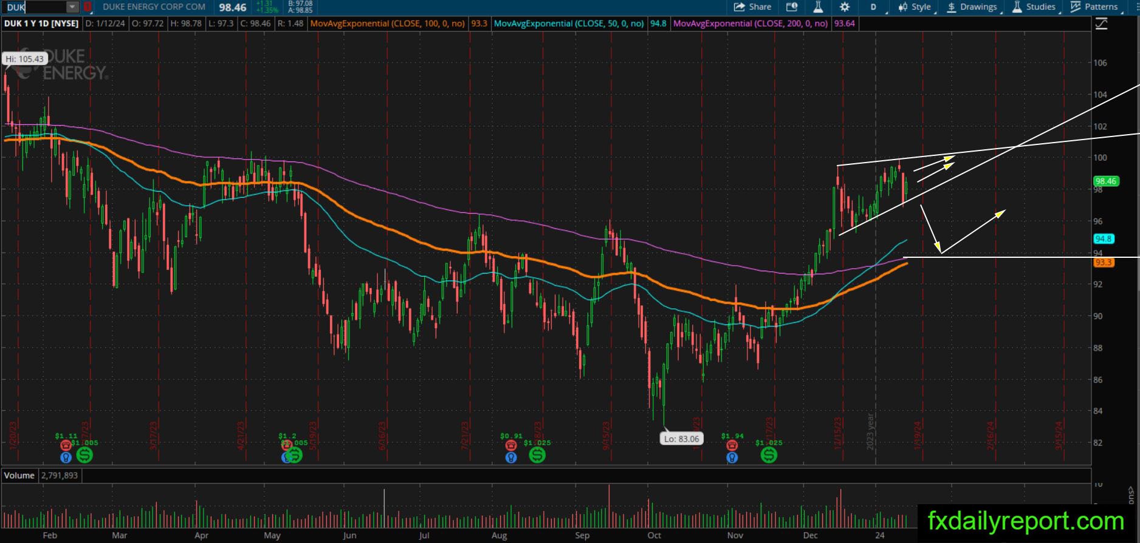
Task: Click the blue lightbulb icon near Feb
Action: [66, 457]
